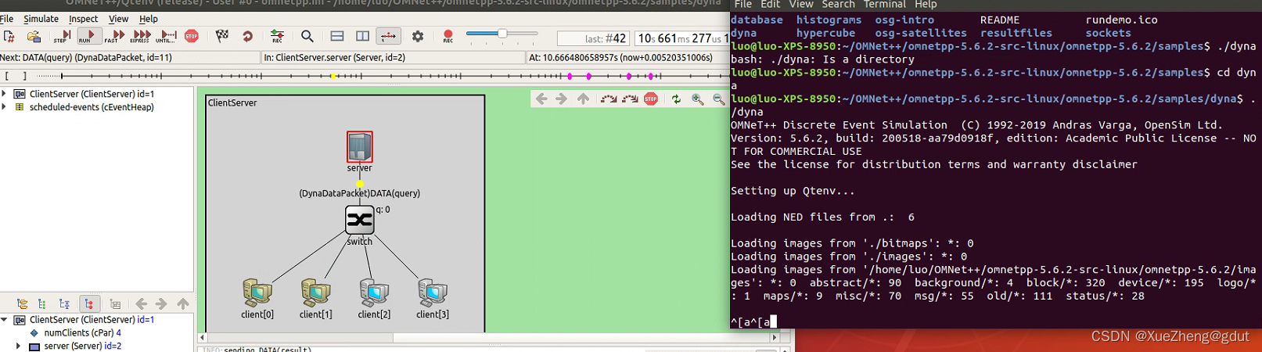Switch inspector to grouped mode icon
Image resolution: width=1262 pixels, height=352 pixels.
tap(22, 304)
